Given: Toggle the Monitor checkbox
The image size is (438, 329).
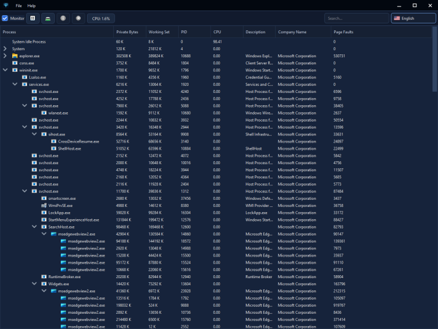Looking at the screenshot, I should [x=5, y=18].
